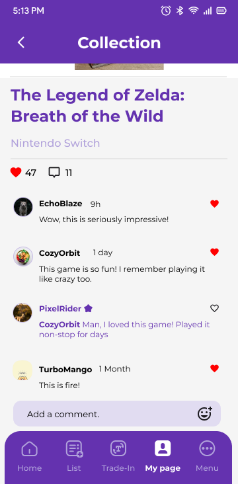This screenshot has height=484, width=238.
Task: Tap the star badge next to PixelRider
Action: coord(89,308)
